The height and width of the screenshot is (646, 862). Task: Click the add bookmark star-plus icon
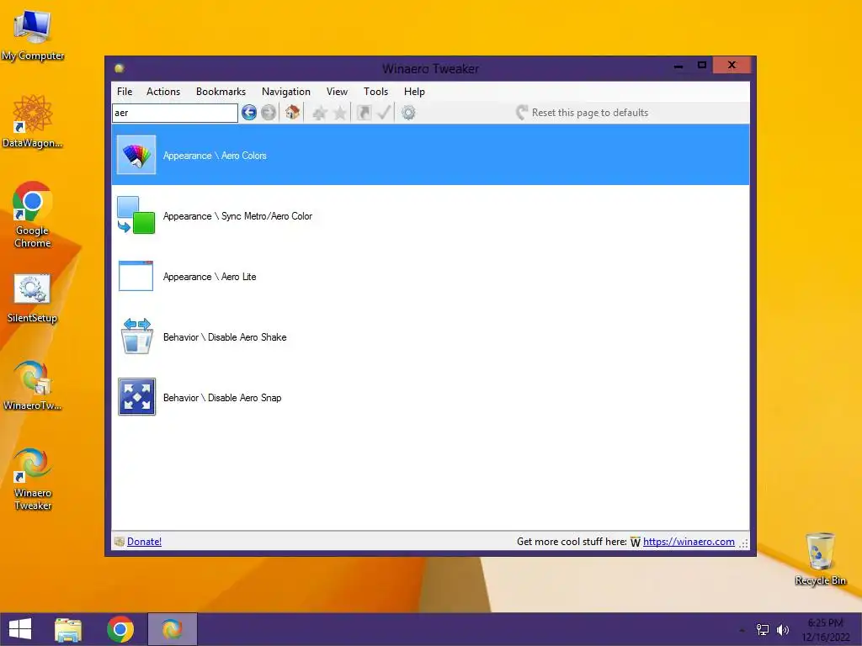(x=319, y=114)
